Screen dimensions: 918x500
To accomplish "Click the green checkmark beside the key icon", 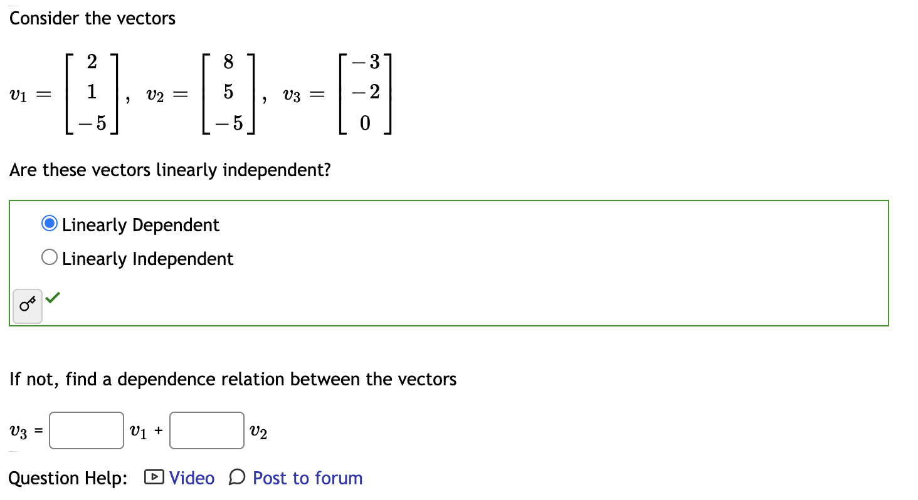I will pos(53,298).
